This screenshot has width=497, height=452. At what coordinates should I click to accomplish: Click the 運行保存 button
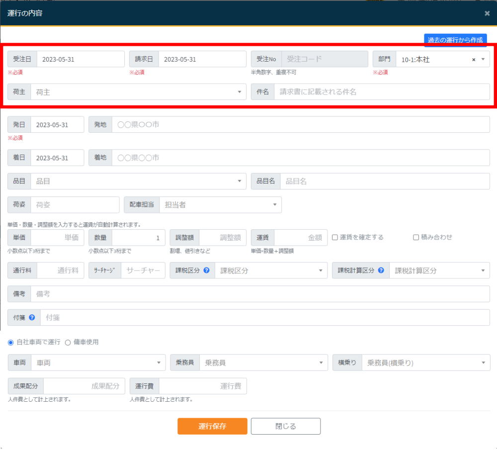tap(212, 426)
